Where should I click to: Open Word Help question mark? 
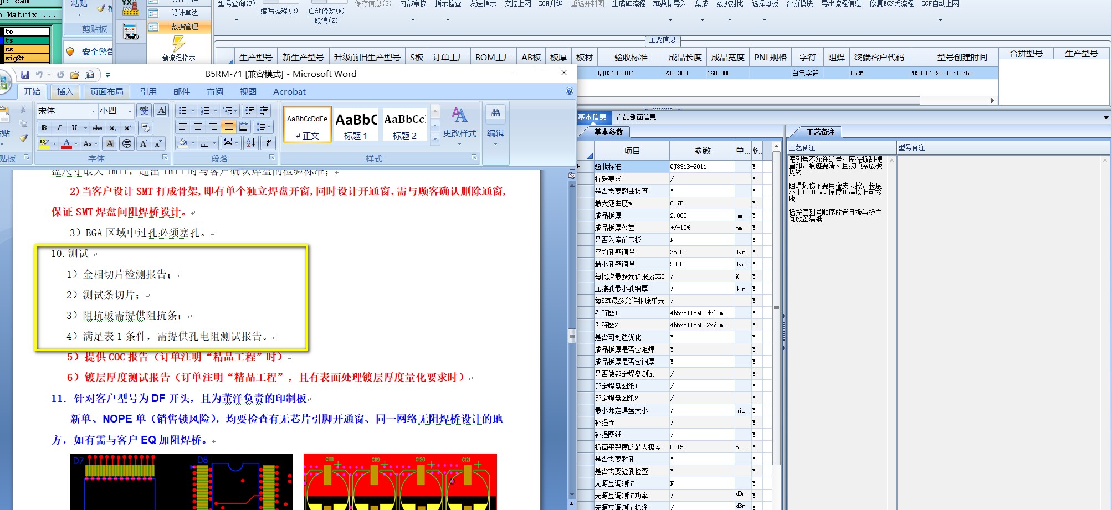(x=570, y=91)
